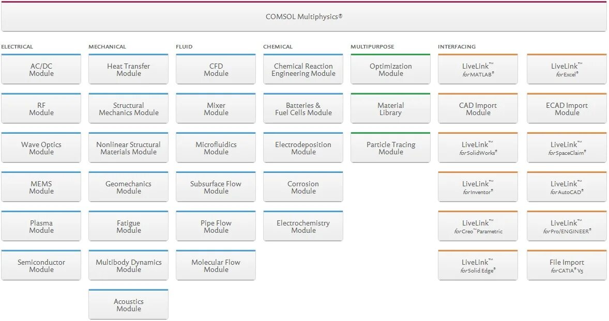Select the Multibody Dynamics Module

click(x=129, y=265)
